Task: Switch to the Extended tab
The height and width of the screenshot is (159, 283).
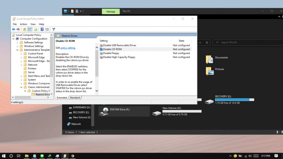Action: (62, 98)
